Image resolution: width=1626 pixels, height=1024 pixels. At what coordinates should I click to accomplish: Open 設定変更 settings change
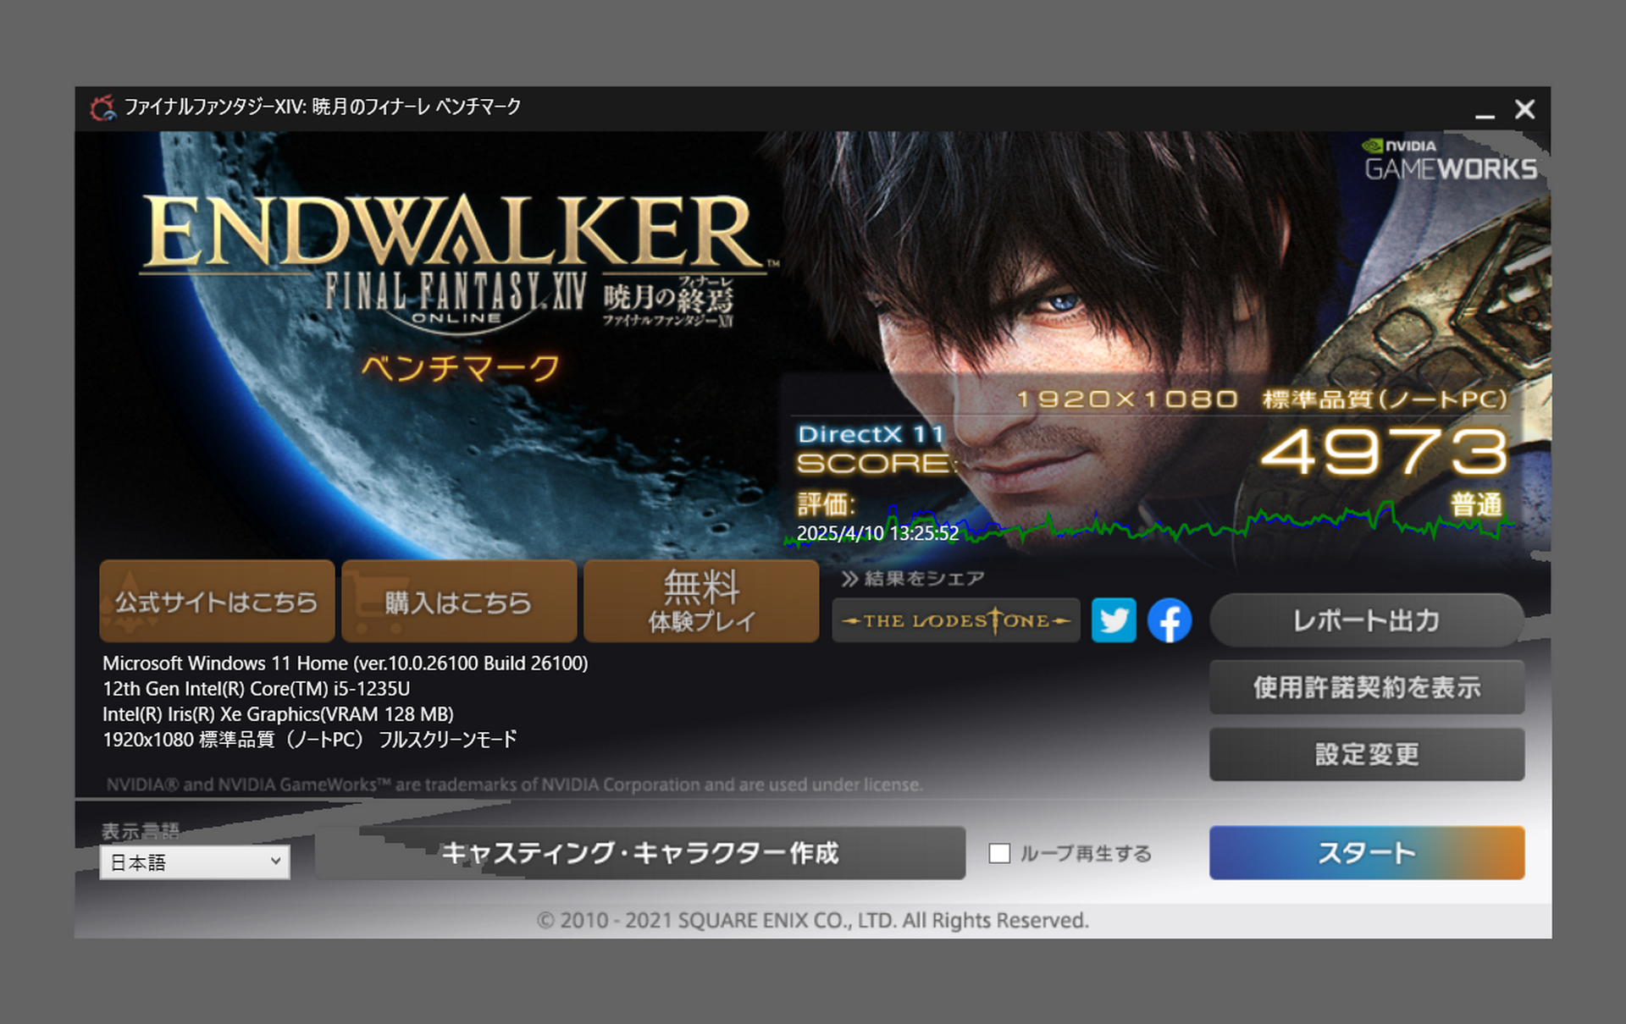(1366, 754)
